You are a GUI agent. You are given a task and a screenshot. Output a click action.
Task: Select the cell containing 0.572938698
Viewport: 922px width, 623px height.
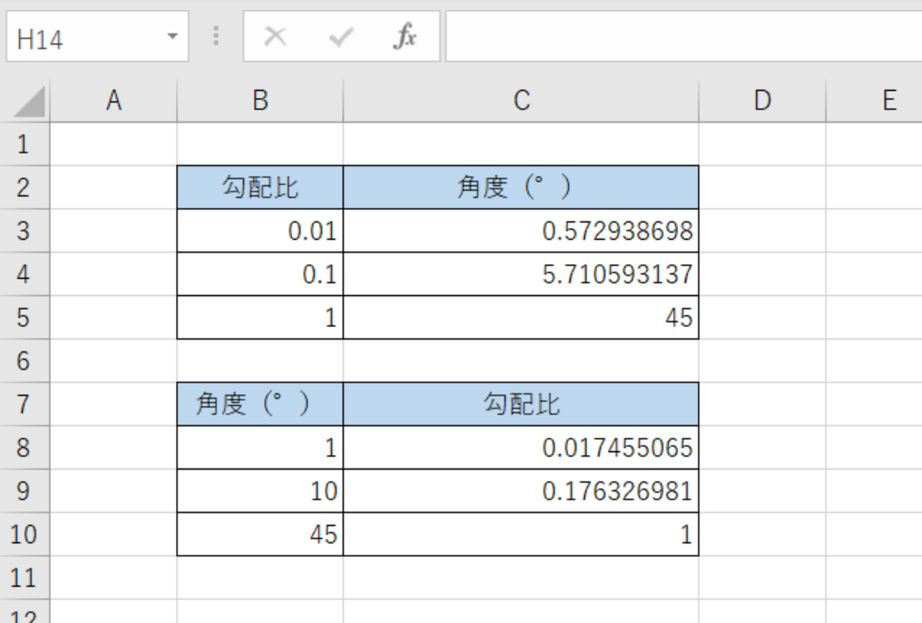[x=521, y=231]
